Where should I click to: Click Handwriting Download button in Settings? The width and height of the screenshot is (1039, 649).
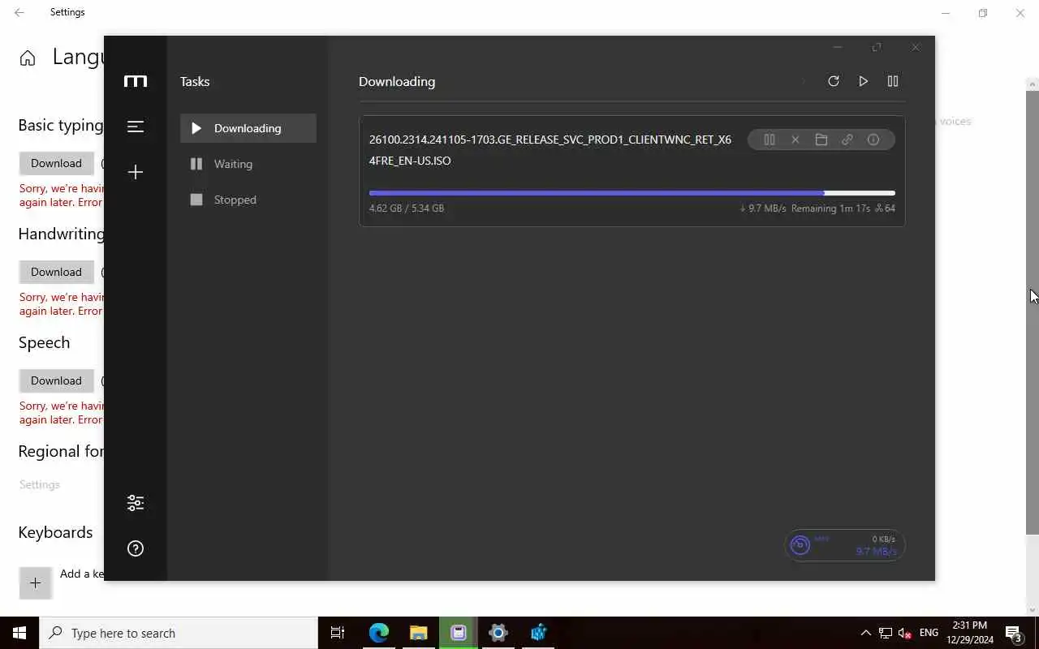[x=56, y=272]
